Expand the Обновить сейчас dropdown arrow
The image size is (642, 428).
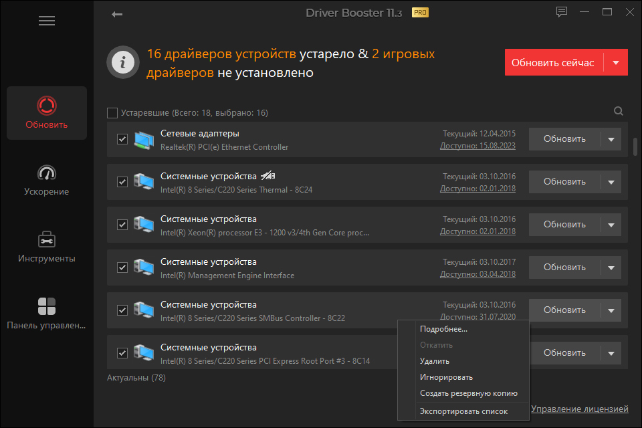pos(616,63)
